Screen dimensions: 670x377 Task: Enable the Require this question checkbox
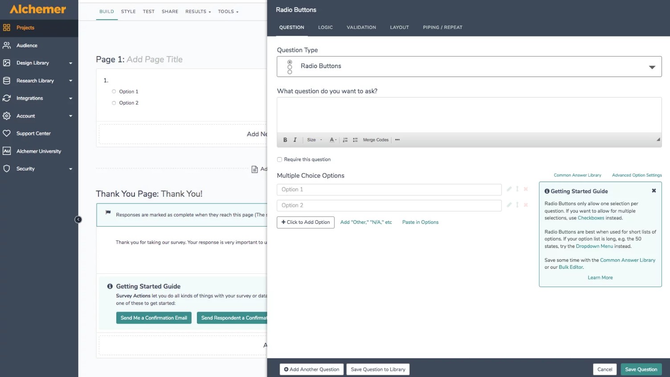coord(280,159)
